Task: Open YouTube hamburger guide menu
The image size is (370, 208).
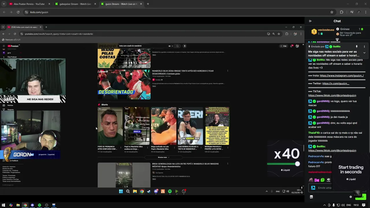Action: pyautogui.click(x=4, y=46)
